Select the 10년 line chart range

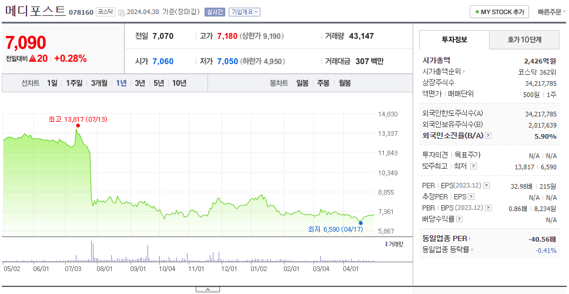(x=179, y=83)
